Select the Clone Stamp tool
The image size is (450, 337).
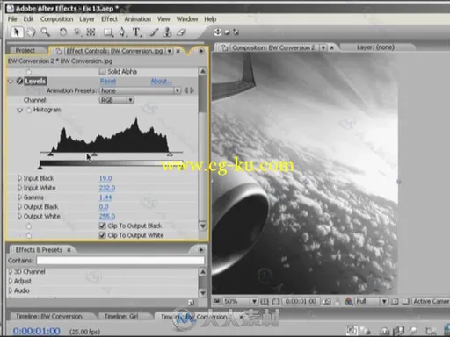167,32
